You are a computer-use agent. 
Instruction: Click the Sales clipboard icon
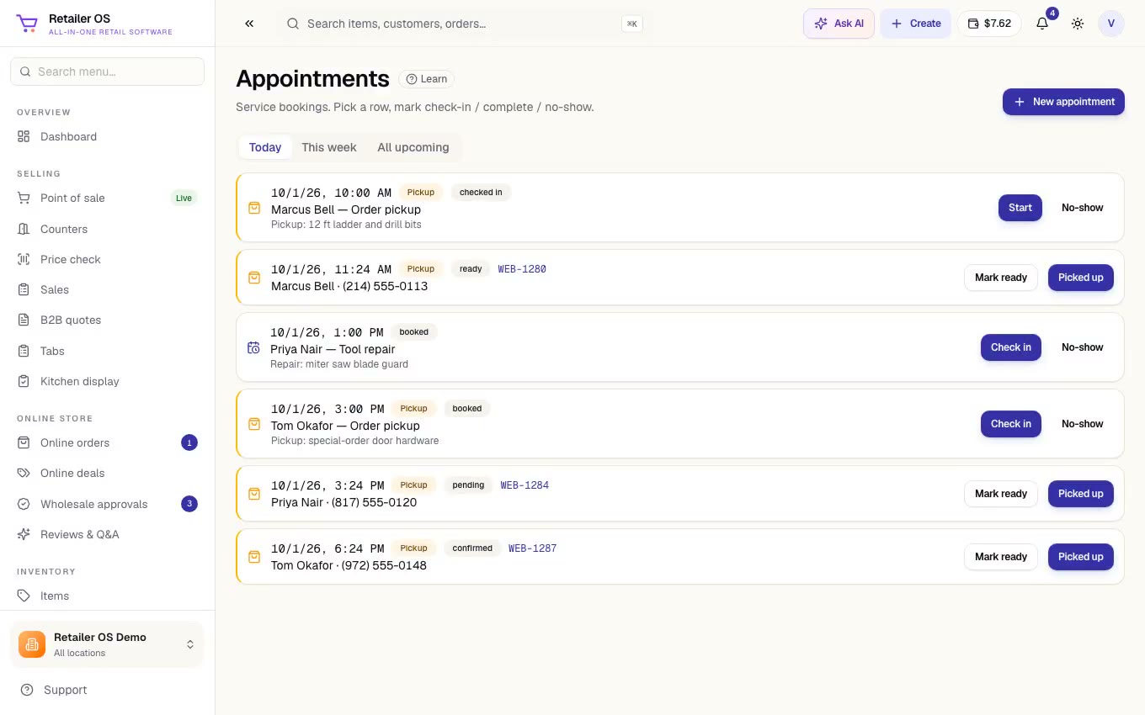[24, 289]
